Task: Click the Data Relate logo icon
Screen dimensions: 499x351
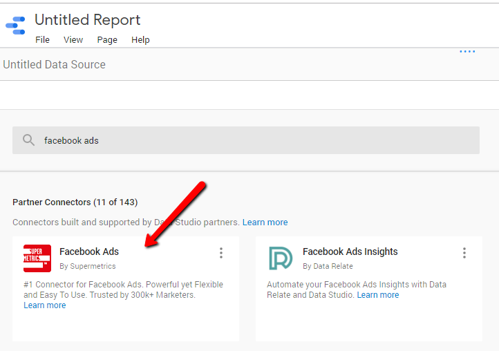Action: coord(281,258)
